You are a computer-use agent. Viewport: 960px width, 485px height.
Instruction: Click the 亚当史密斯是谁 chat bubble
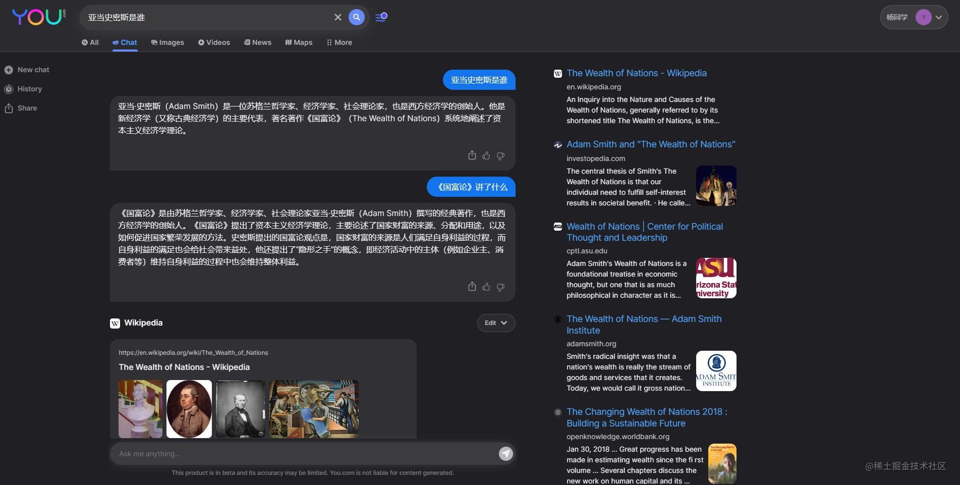coord(479,80)
